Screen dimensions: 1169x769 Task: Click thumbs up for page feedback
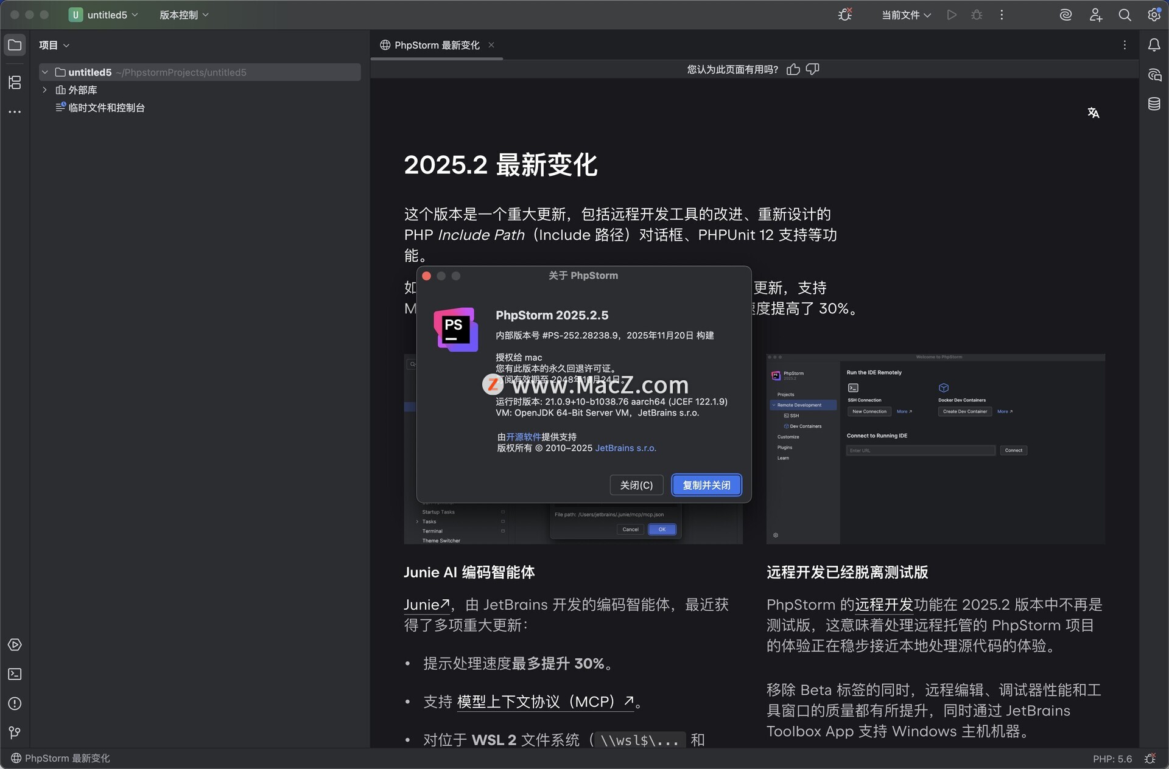793,69
